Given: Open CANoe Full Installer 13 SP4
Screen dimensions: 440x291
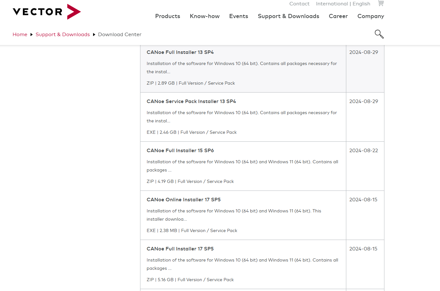Looking at the screenshot, I should 180,52.
